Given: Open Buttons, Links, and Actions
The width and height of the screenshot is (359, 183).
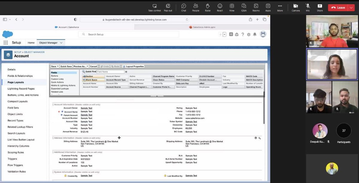Looking at the screenshot, I should click(23, 95).
